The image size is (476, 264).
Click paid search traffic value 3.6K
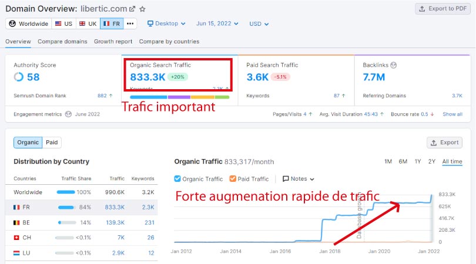click(257, 77)
